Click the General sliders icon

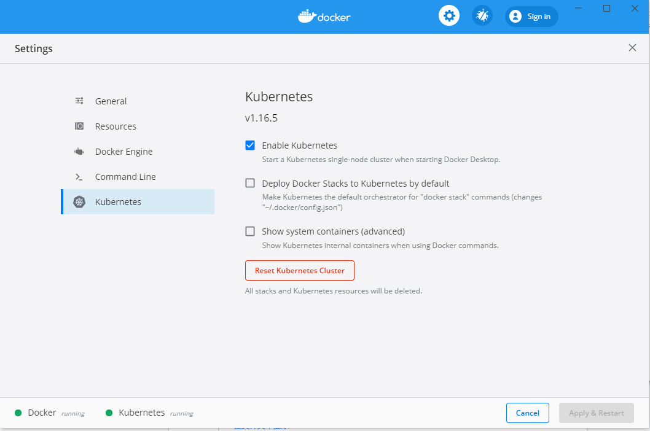(x=79, y=101)
